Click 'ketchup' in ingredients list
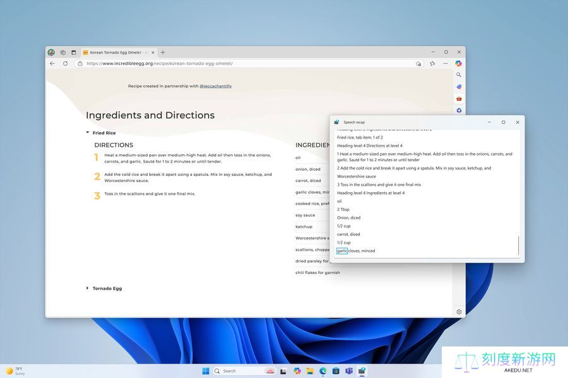 tap(304, 227)
